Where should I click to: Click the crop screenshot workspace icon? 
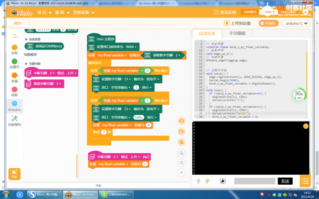pos(181,142)
